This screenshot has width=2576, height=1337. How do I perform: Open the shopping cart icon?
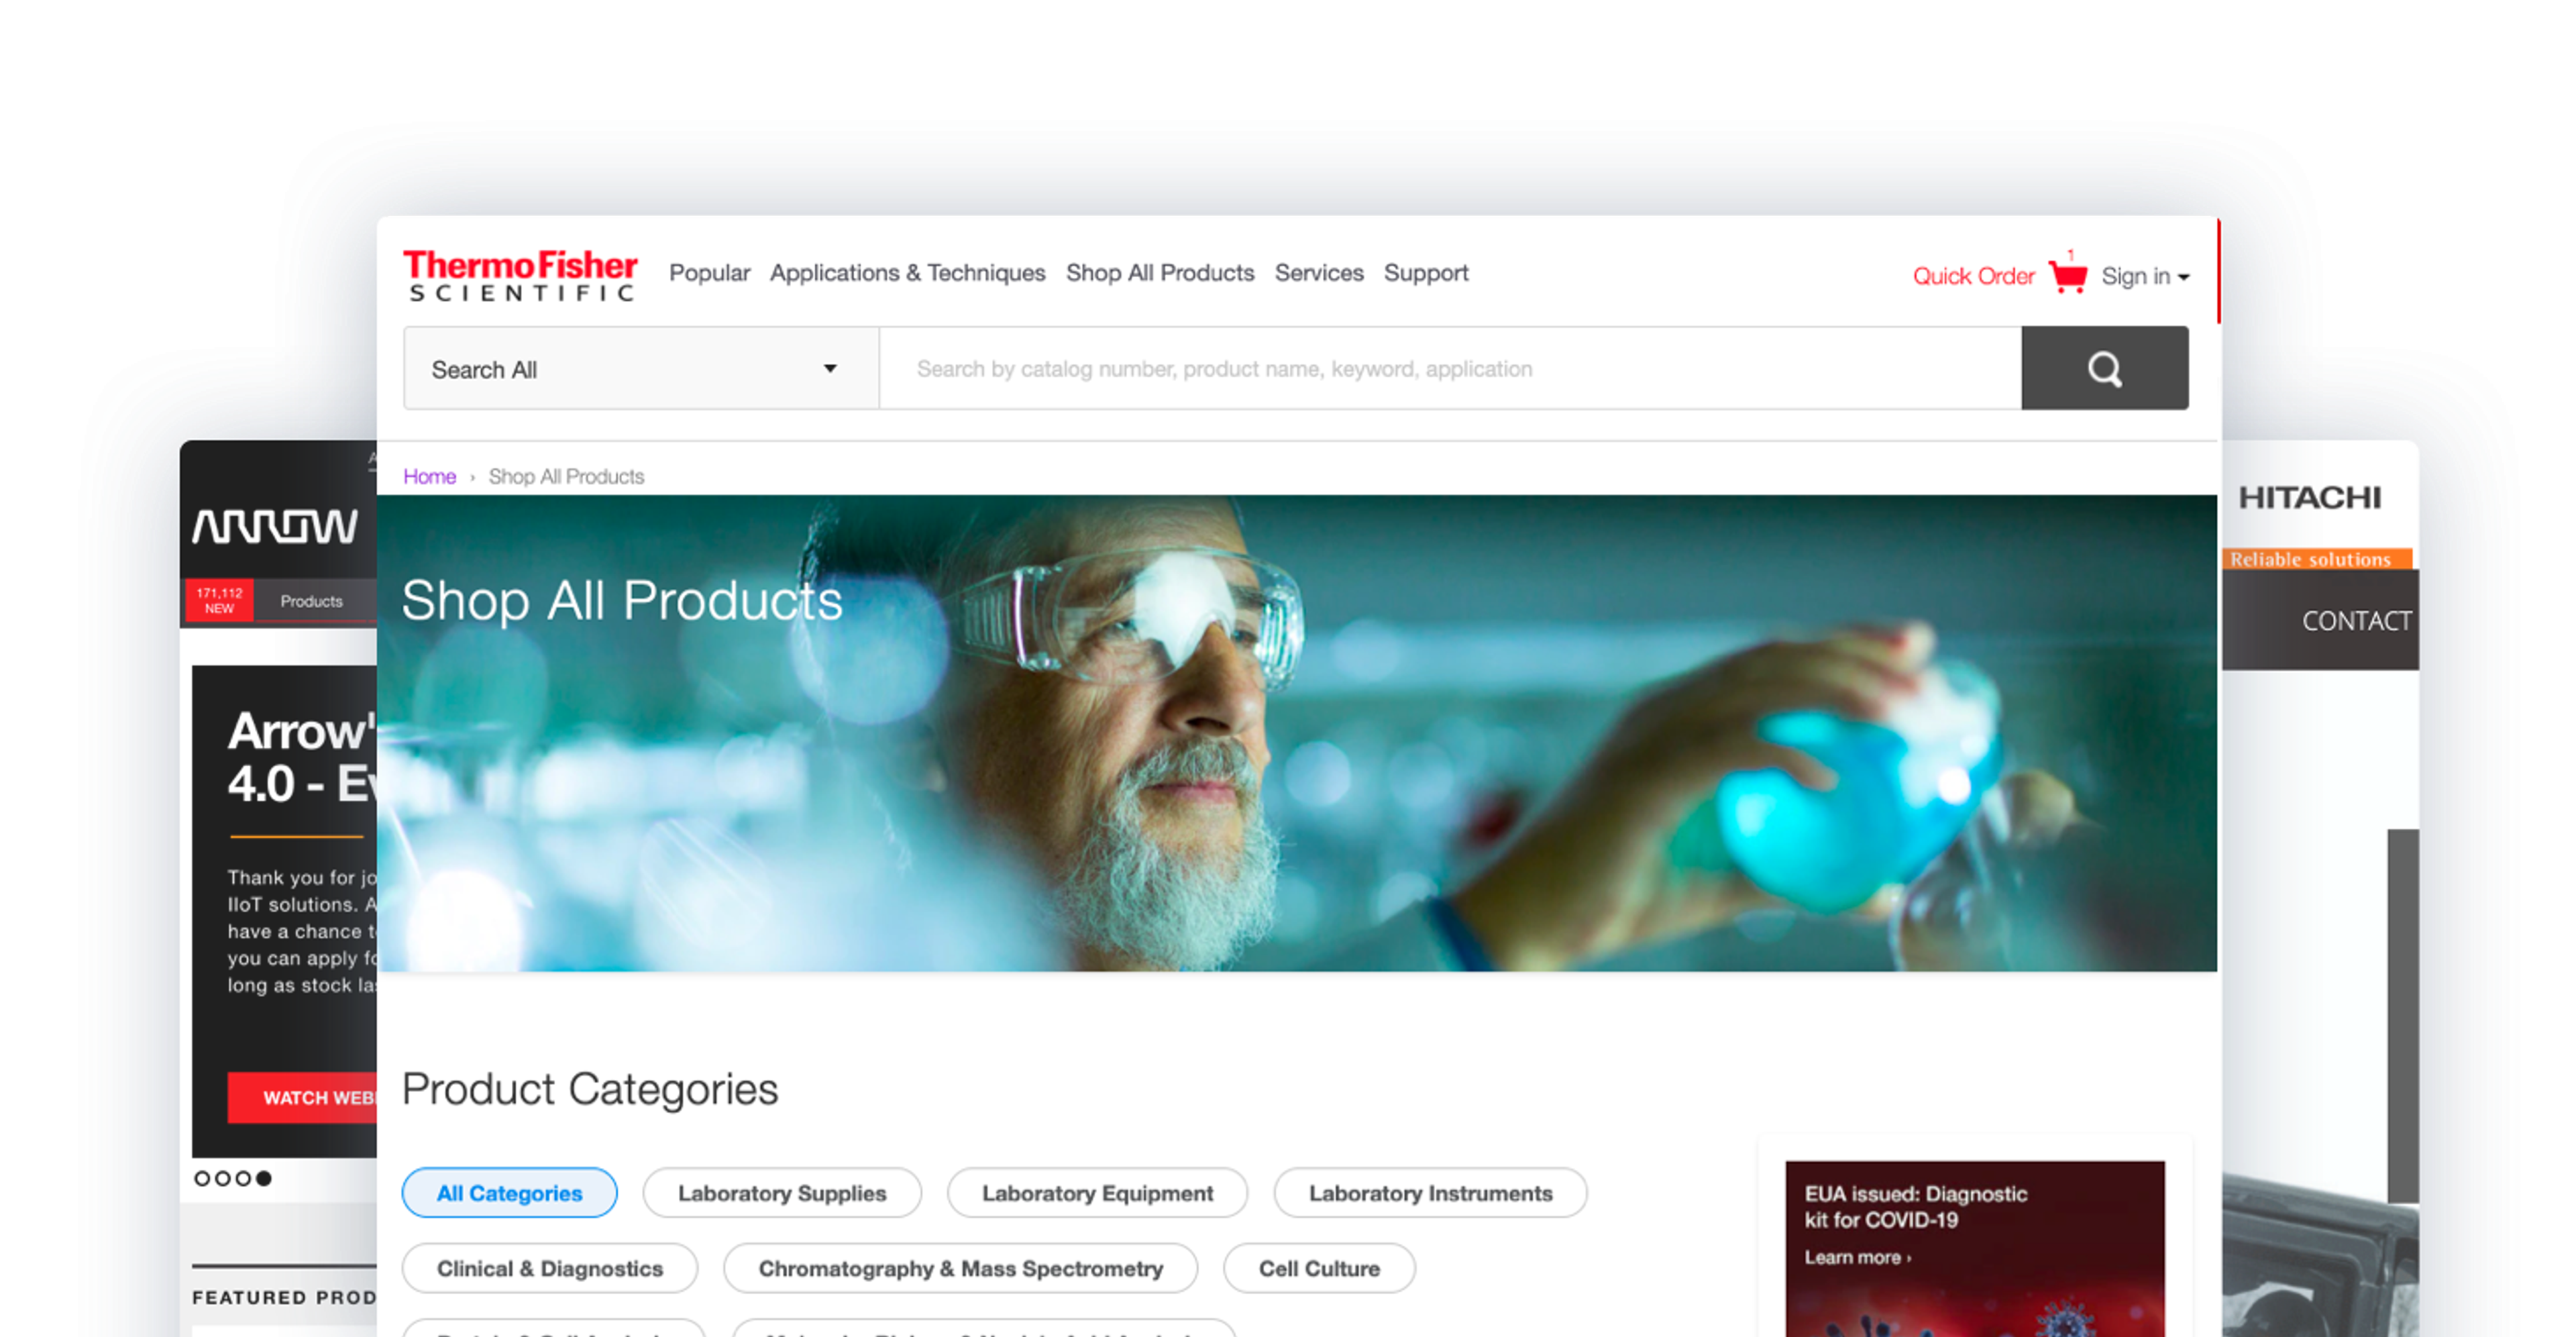pos(2068,274)
